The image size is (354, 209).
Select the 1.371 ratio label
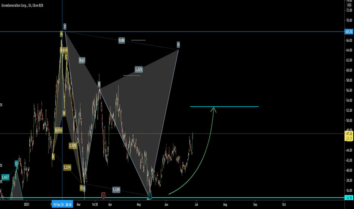click(x=139, y=70)
